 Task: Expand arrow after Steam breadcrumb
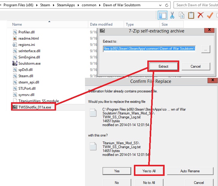53,5
